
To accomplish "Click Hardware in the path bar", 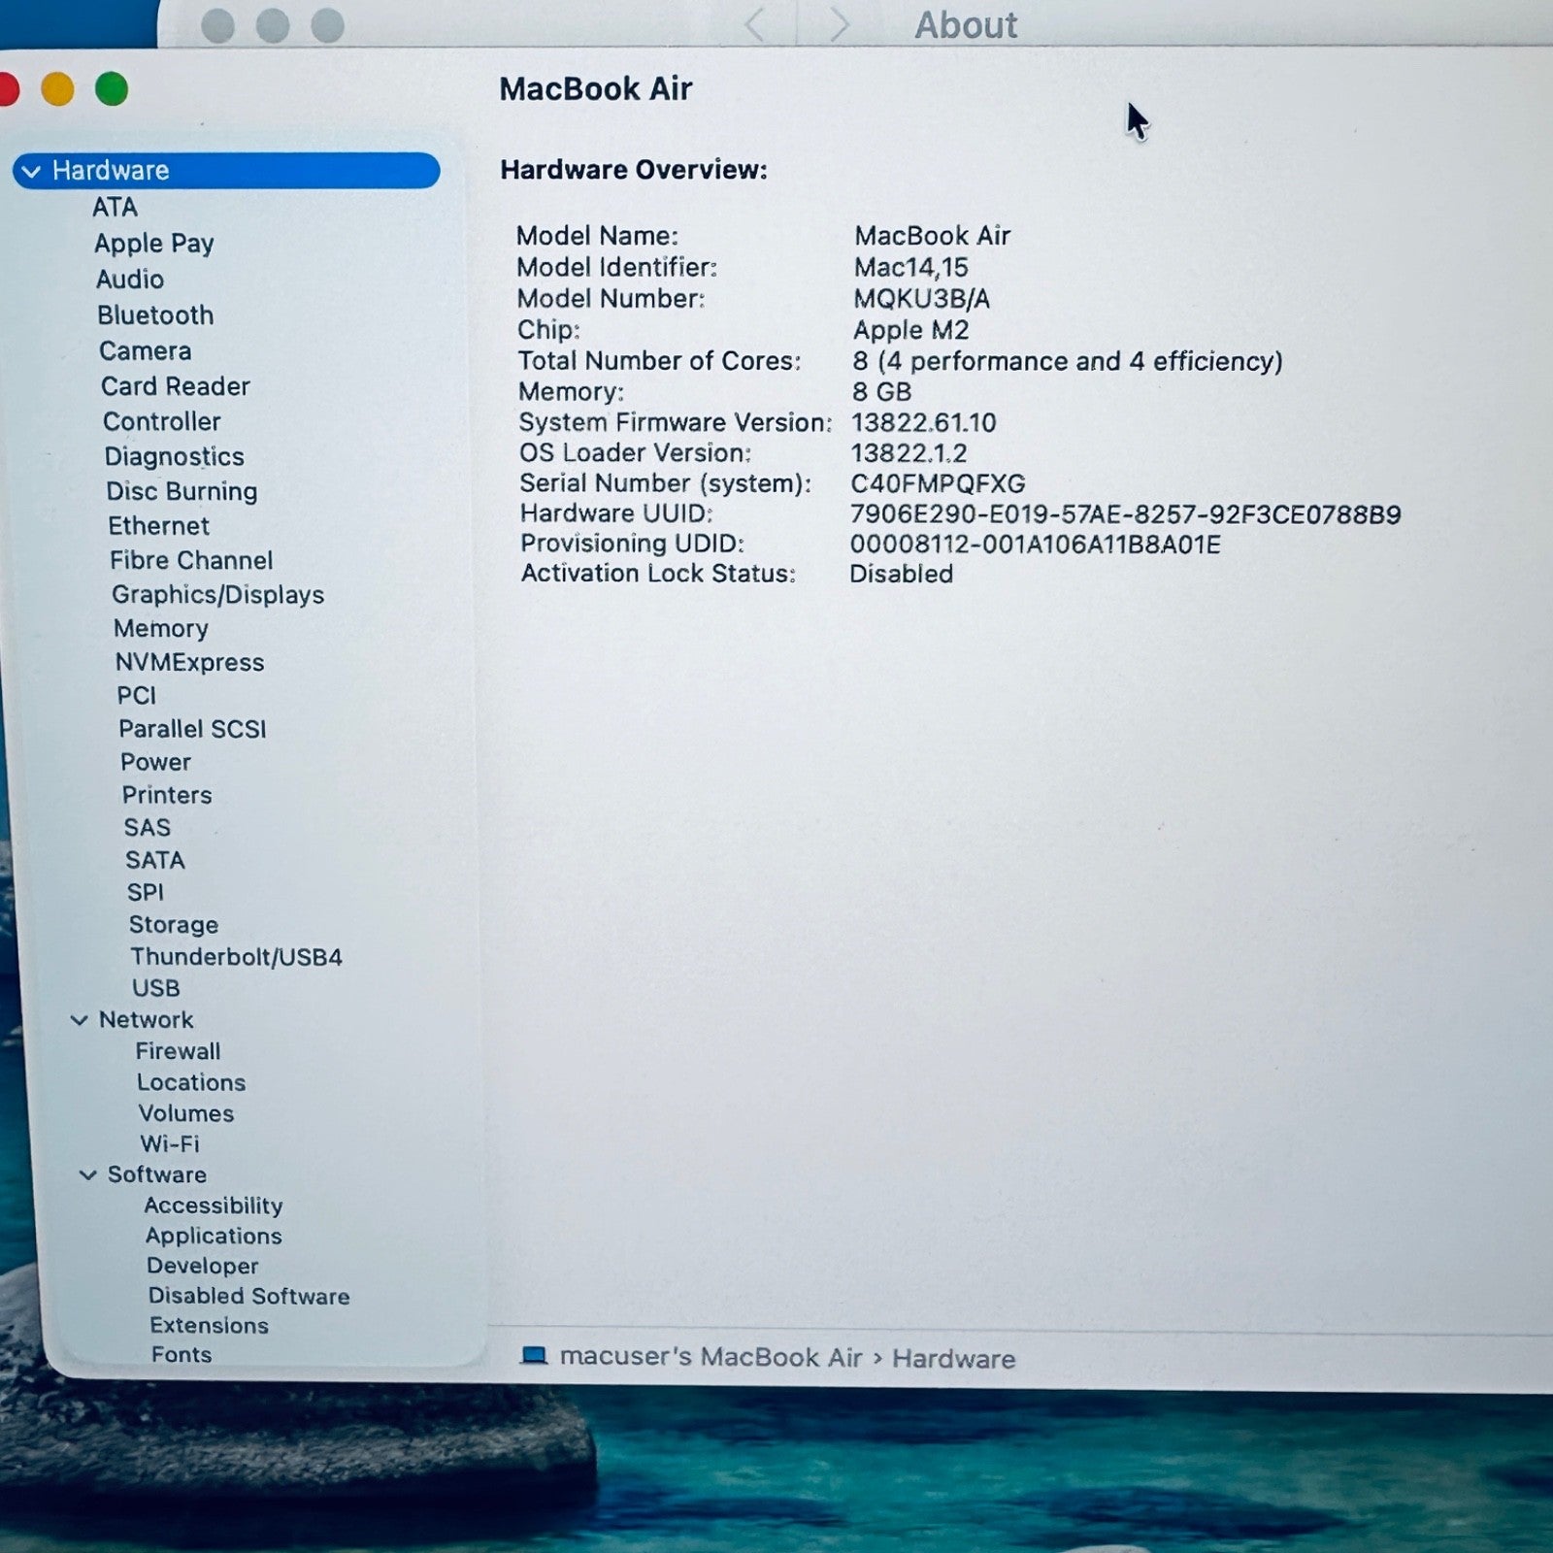I will (954, 1359).
